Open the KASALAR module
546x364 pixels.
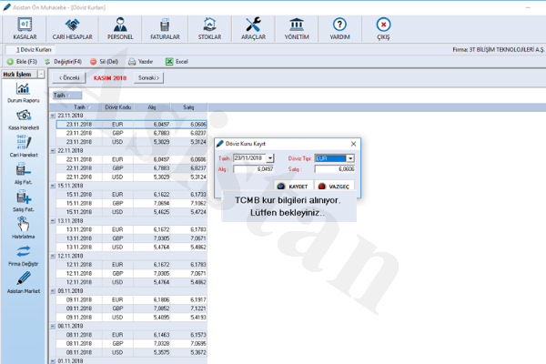point(25,29)
